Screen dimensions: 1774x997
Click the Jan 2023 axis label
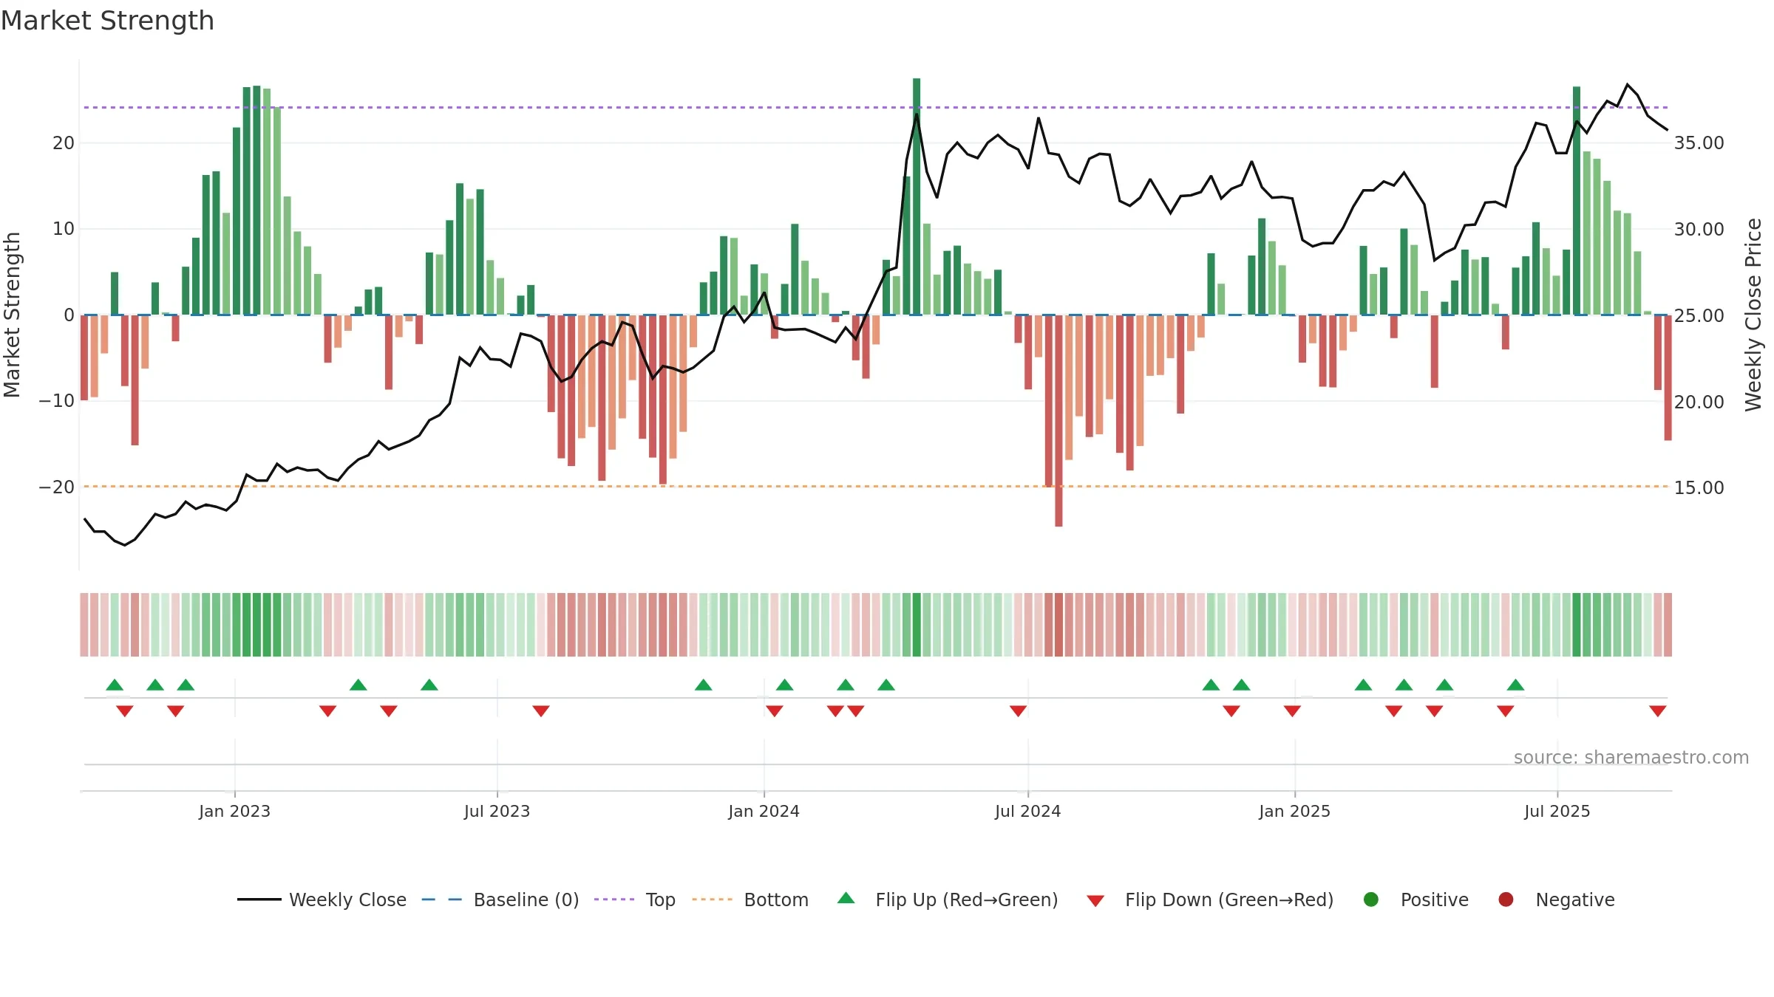(x=234, y=811)
